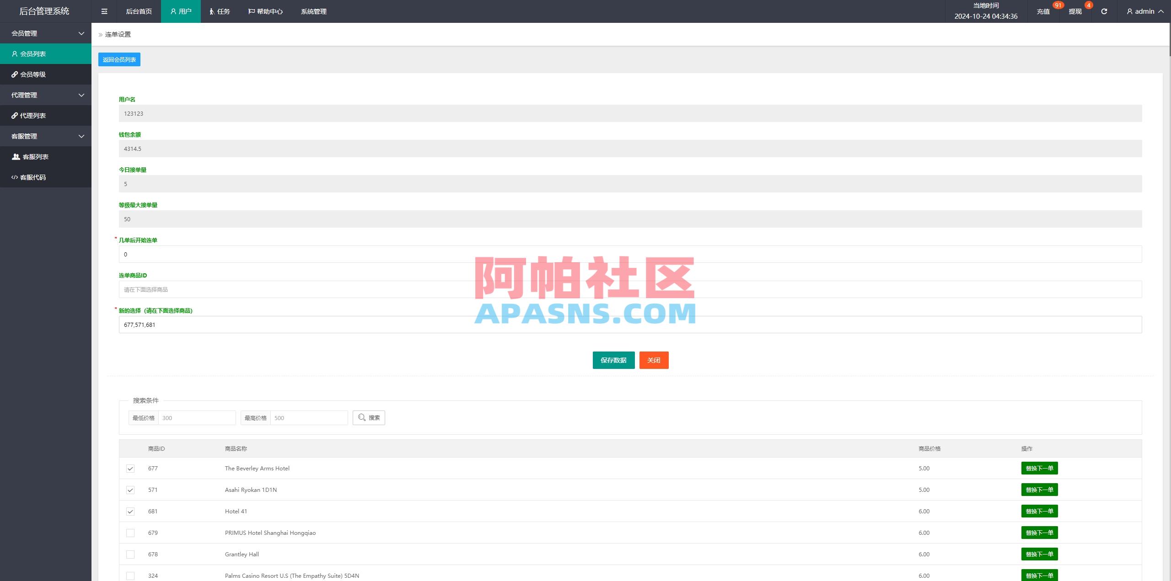Screen dimensions: 1171x581
Task: Go to 后台首页 tab
Action: (x=139, y=11)
